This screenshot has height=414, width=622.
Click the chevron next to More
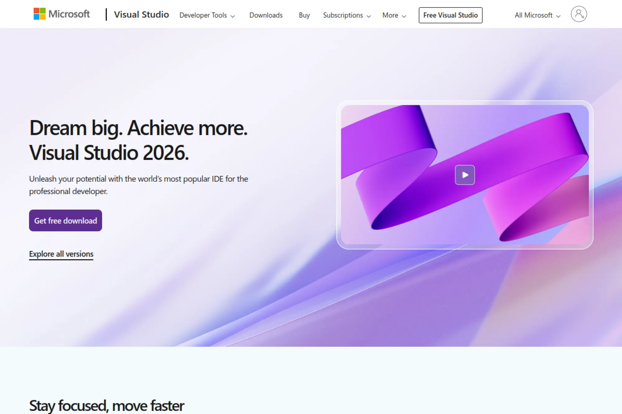click(404, 16)
